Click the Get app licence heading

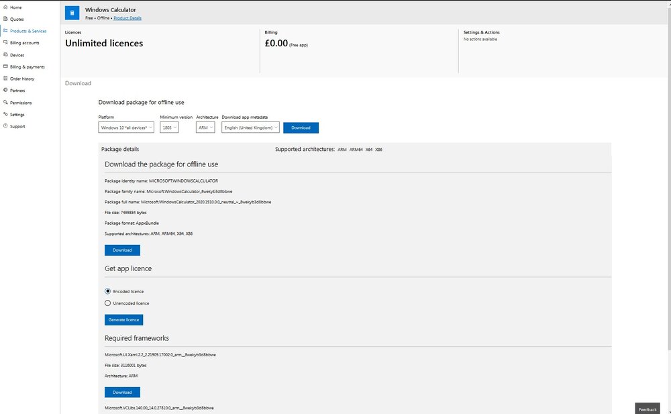pyautogui.click(x=128, y=268)
